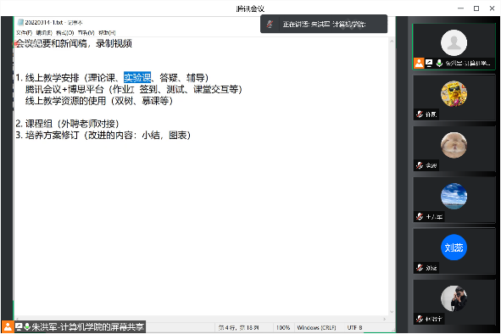Click the screen-share icon in the bottom-left share label
This screenshot has height=334, width=501.
click(x=19, y=326)
